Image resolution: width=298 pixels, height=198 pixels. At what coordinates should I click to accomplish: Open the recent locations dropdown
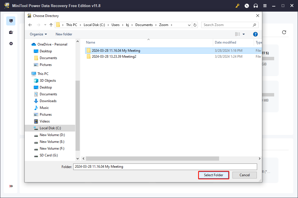coord(45,25)
